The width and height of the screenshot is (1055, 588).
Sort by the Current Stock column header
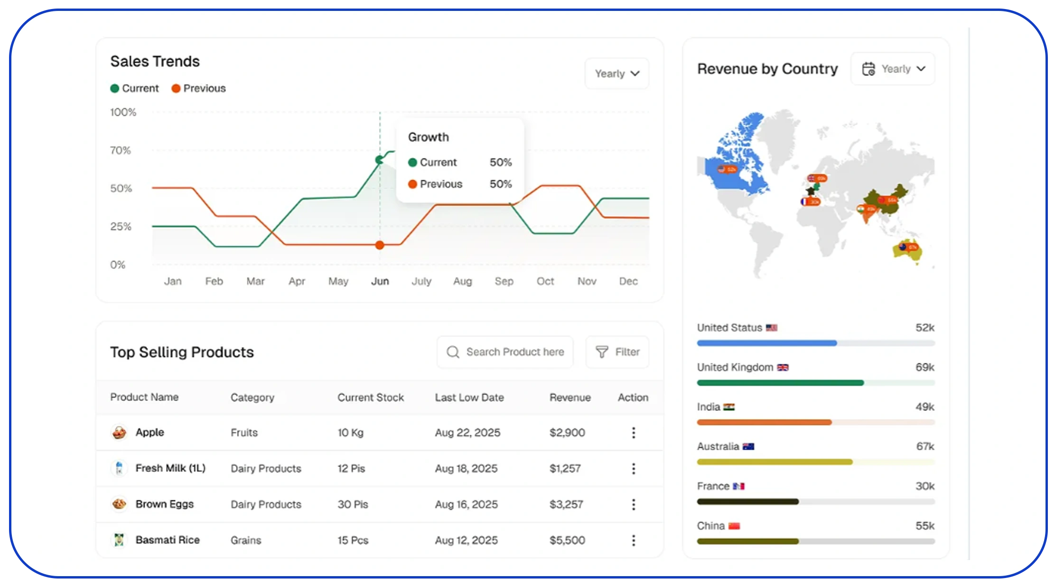(371, 397)
